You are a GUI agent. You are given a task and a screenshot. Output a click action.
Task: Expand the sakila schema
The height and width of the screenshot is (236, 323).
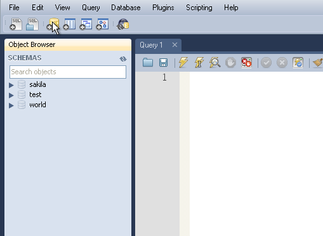click(11, 85)
